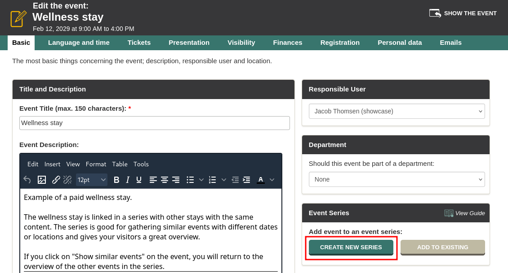Click the insert image icon in editor toolbar
Screen dimensions: 508x273
click(x=42, y=180)
